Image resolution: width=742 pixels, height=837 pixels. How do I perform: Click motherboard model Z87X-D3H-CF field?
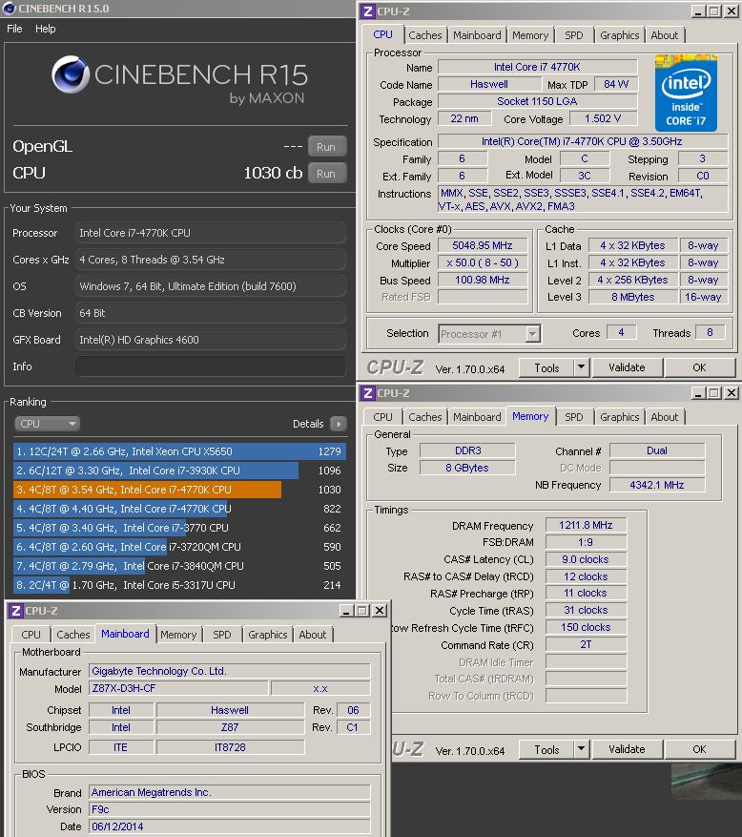tap(178, 689)
